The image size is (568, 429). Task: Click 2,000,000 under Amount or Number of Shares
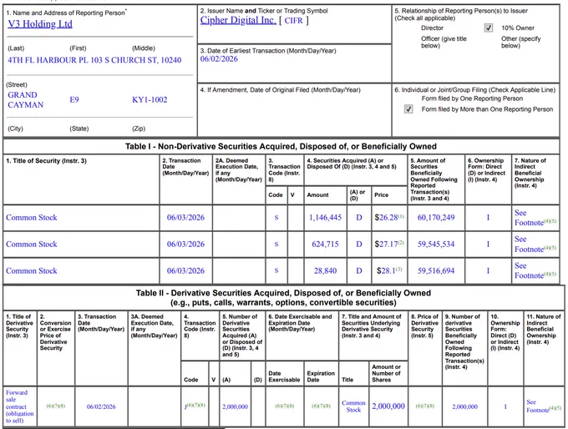388,406
